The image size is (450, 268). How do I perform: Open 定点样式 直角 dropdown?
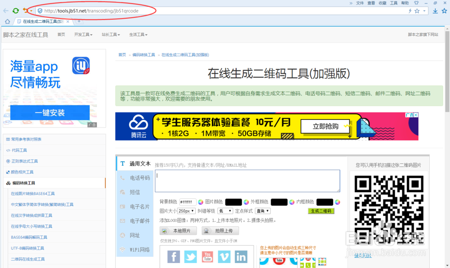point(263,211)
